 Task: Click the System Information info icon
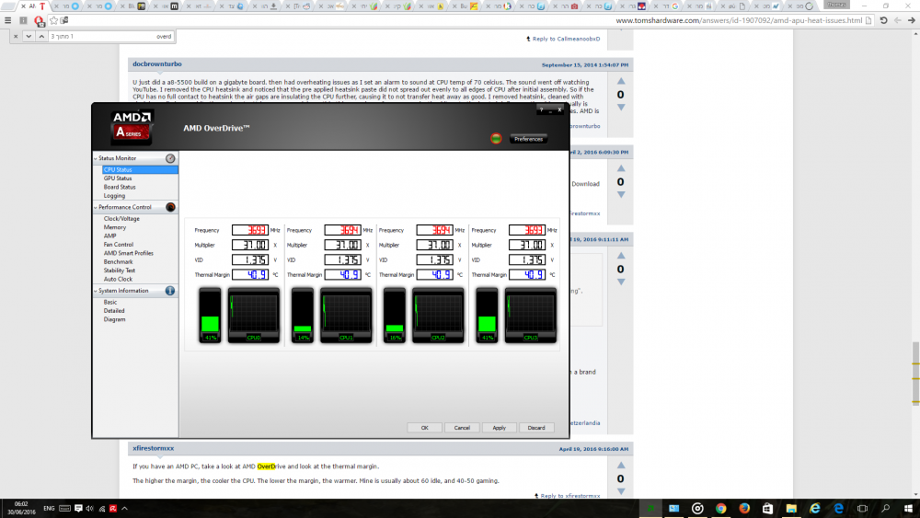point(170,291)
